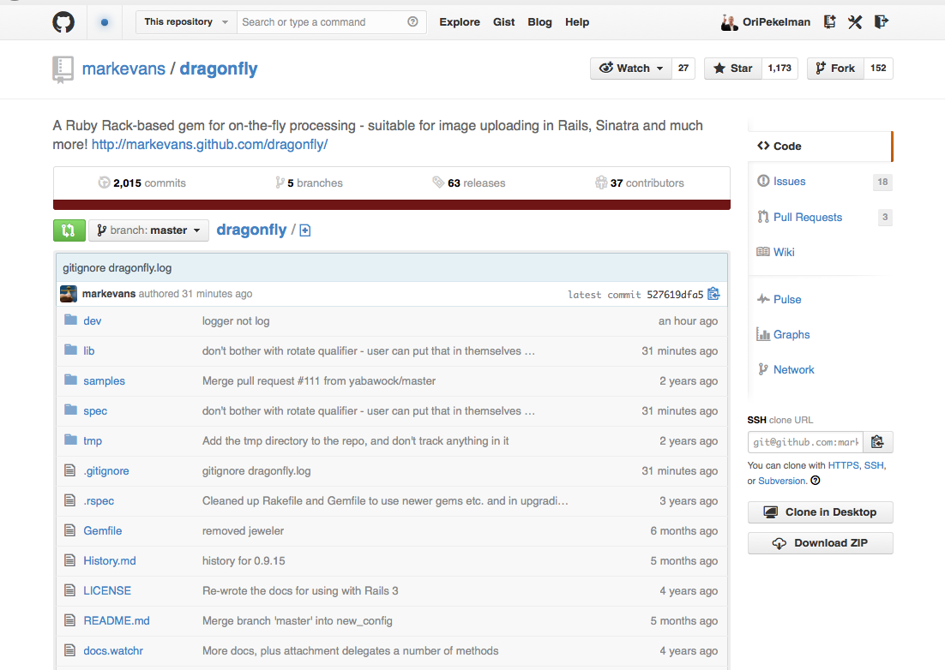This screenshot has width=945, height=670.
Task: Click the markevans commit author avatar
Action: [x=69, y=294]
